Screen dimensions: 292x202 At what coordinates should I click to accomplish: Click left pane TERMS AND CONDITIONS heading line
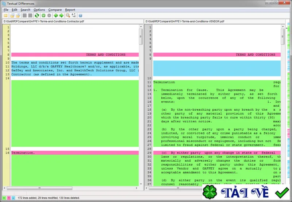75,55
